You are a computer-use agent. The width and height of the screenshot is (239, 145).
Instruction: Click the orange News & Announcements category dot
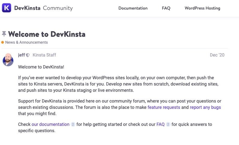coord(2,42)
